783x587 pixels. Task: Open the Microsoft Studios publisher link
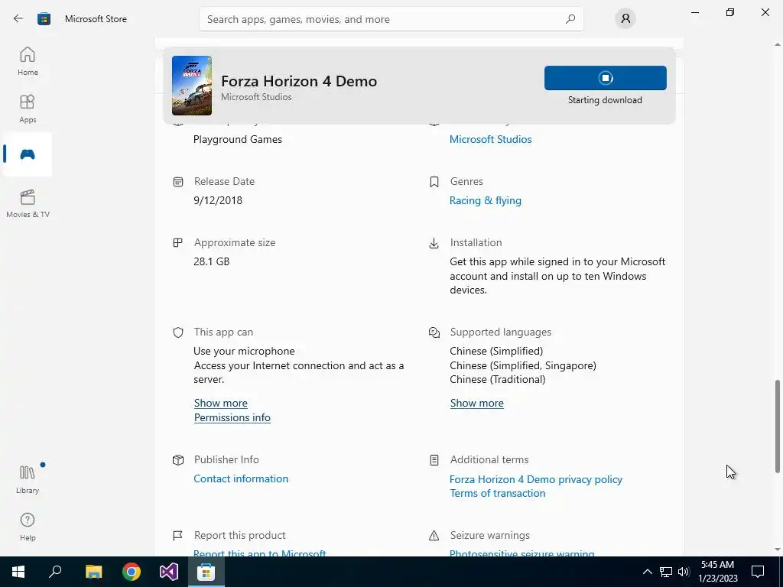click(490, 139)
